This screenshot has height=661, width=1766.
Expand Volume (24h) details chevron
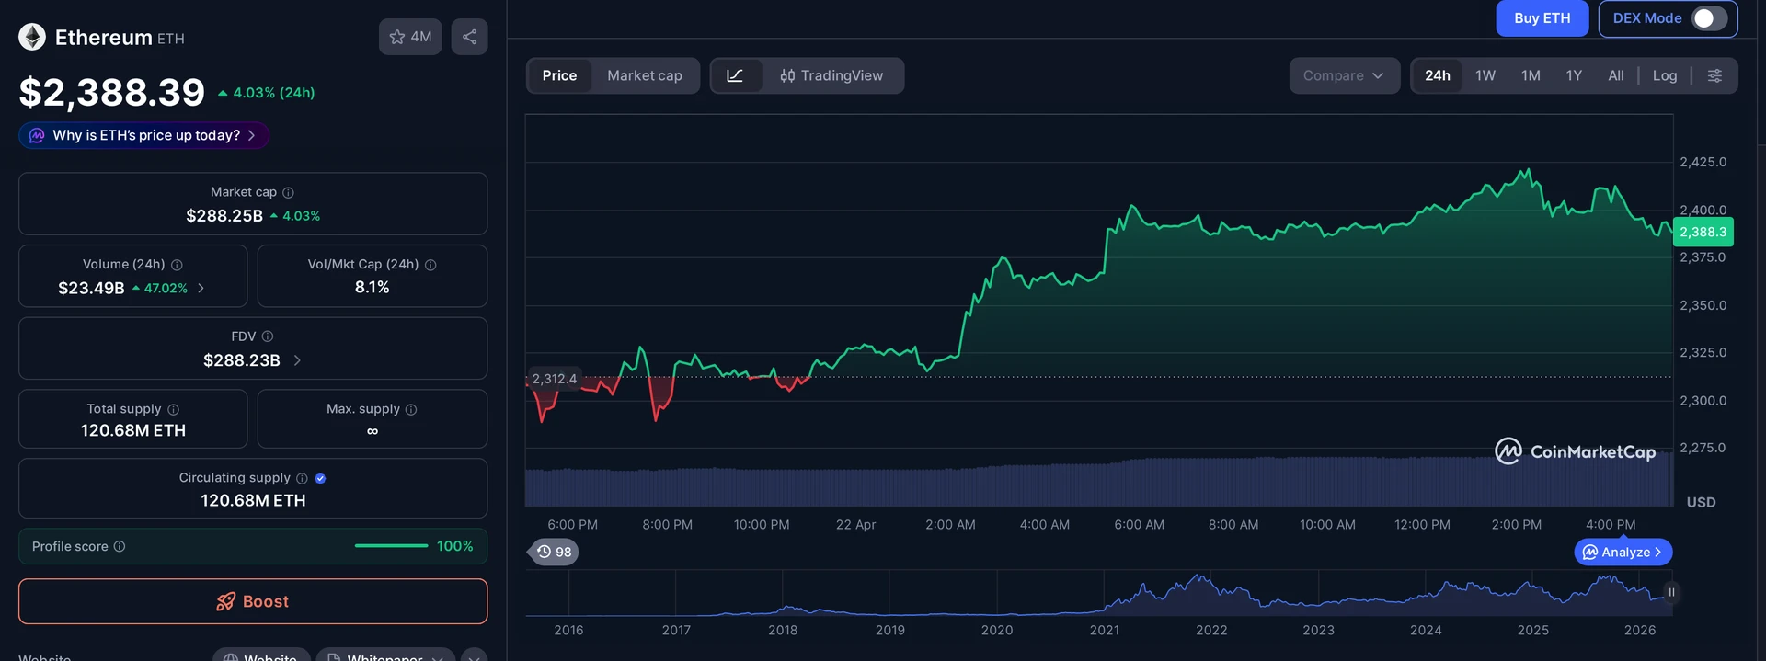[x=201, y=288]
